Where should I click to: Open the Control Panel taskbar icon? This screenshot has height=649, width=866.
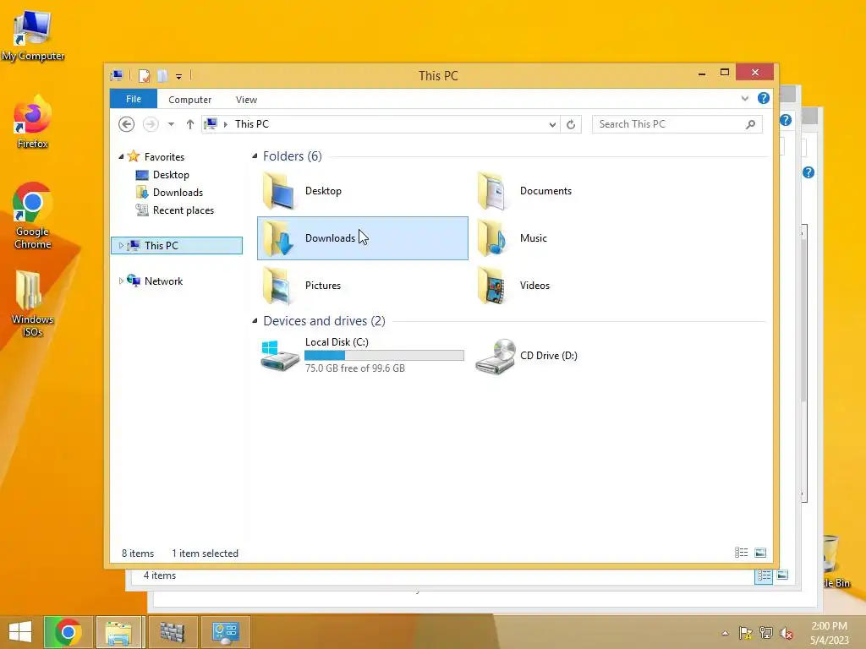225,632
